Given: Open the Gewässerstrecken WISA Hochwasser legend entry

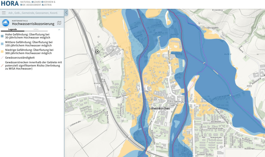Looking at the screenshot, I should tap(33, 65).
